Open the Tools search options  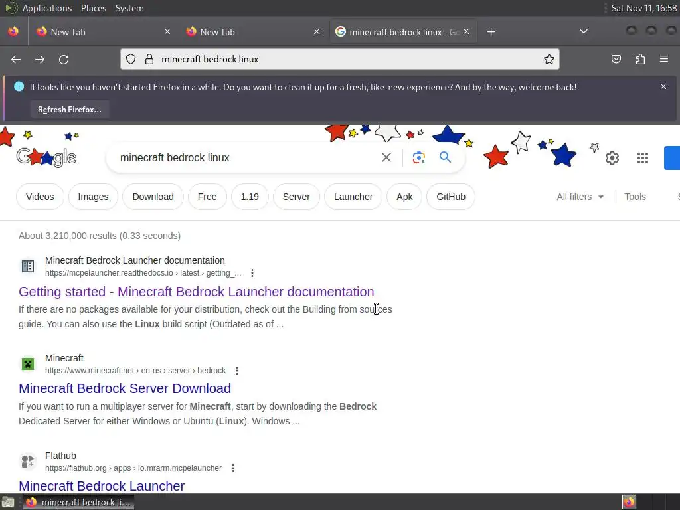(x=635, y=197)
